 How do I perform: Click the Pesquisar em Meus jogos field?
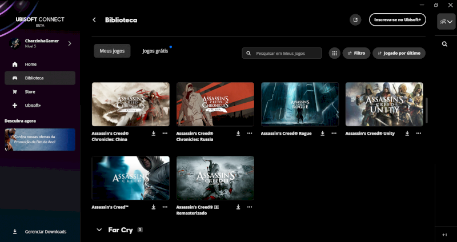pos(284,53)
